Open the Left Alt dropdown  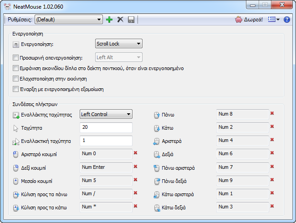point(119,57)
